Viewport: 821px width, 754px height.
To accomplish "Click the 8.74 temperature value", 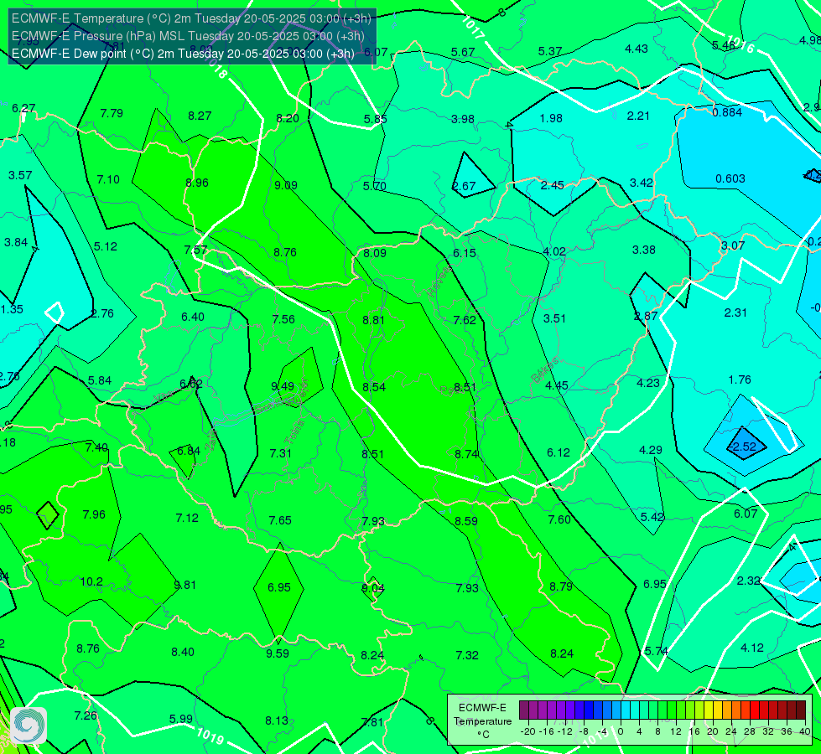I will point(466,453).
